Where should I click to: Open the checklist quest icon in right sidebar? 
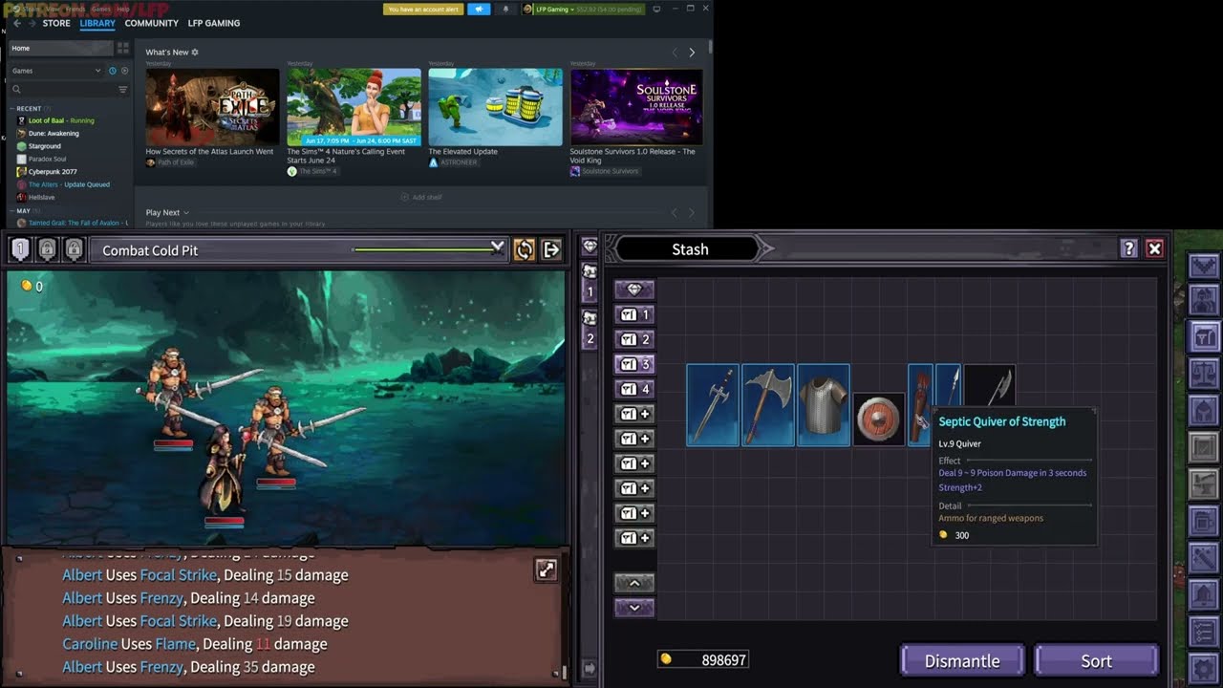(x=1204, y=631)
